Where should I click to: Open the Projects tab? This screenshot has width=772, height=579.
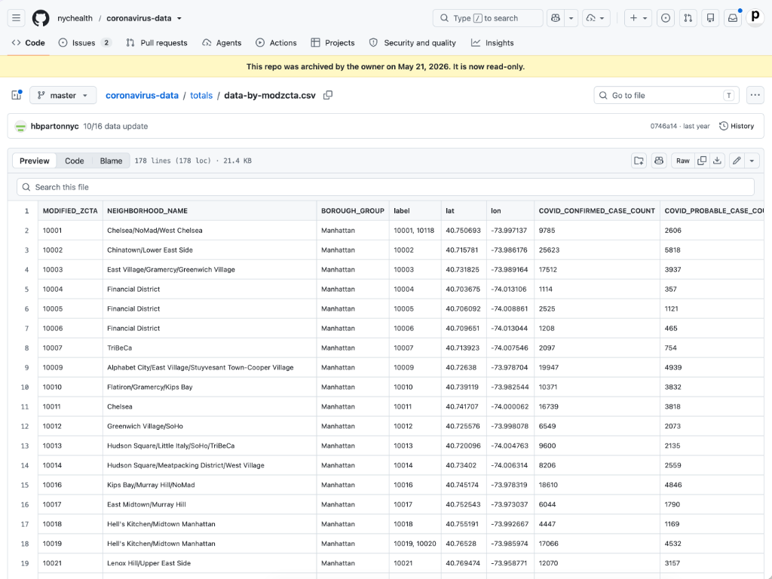pyautogui.click(x=332, y=43)
